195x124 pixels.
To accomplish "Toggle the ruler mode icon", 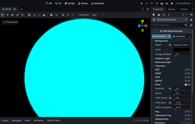I will point(44,15).
